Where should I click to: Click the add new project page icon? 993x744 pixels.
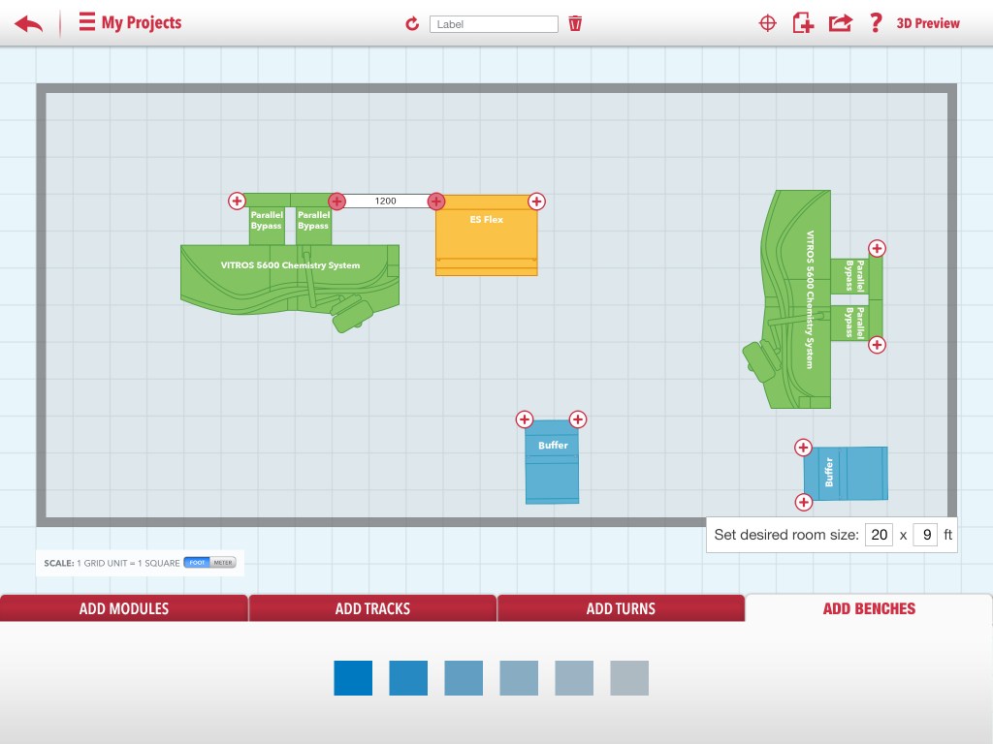(x=803, y=22)
